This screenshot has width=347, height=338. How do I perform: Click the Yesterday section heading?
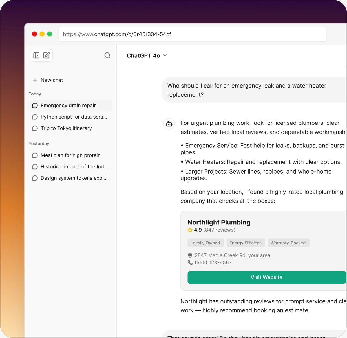pos(39,144)
